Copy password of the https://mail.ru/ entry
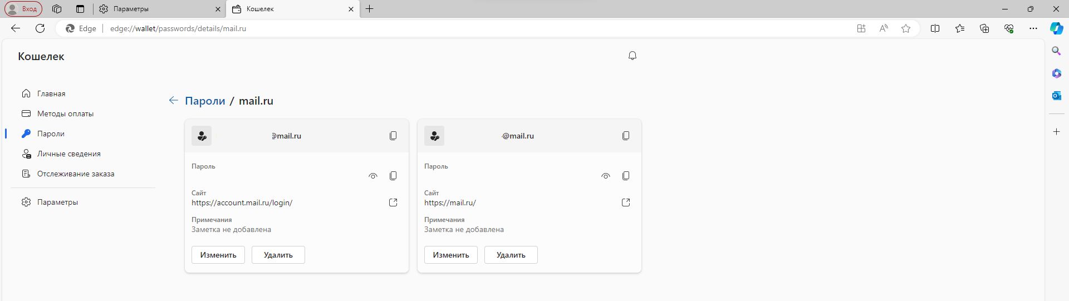 pyautogui.click(x=626, y=176)
